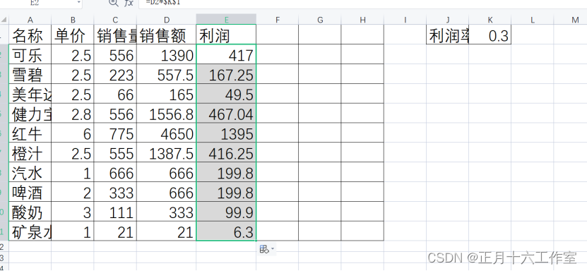Click the 利润 header cell in column E
Screen dimensions: 587x271
click(x=226, y=35)
